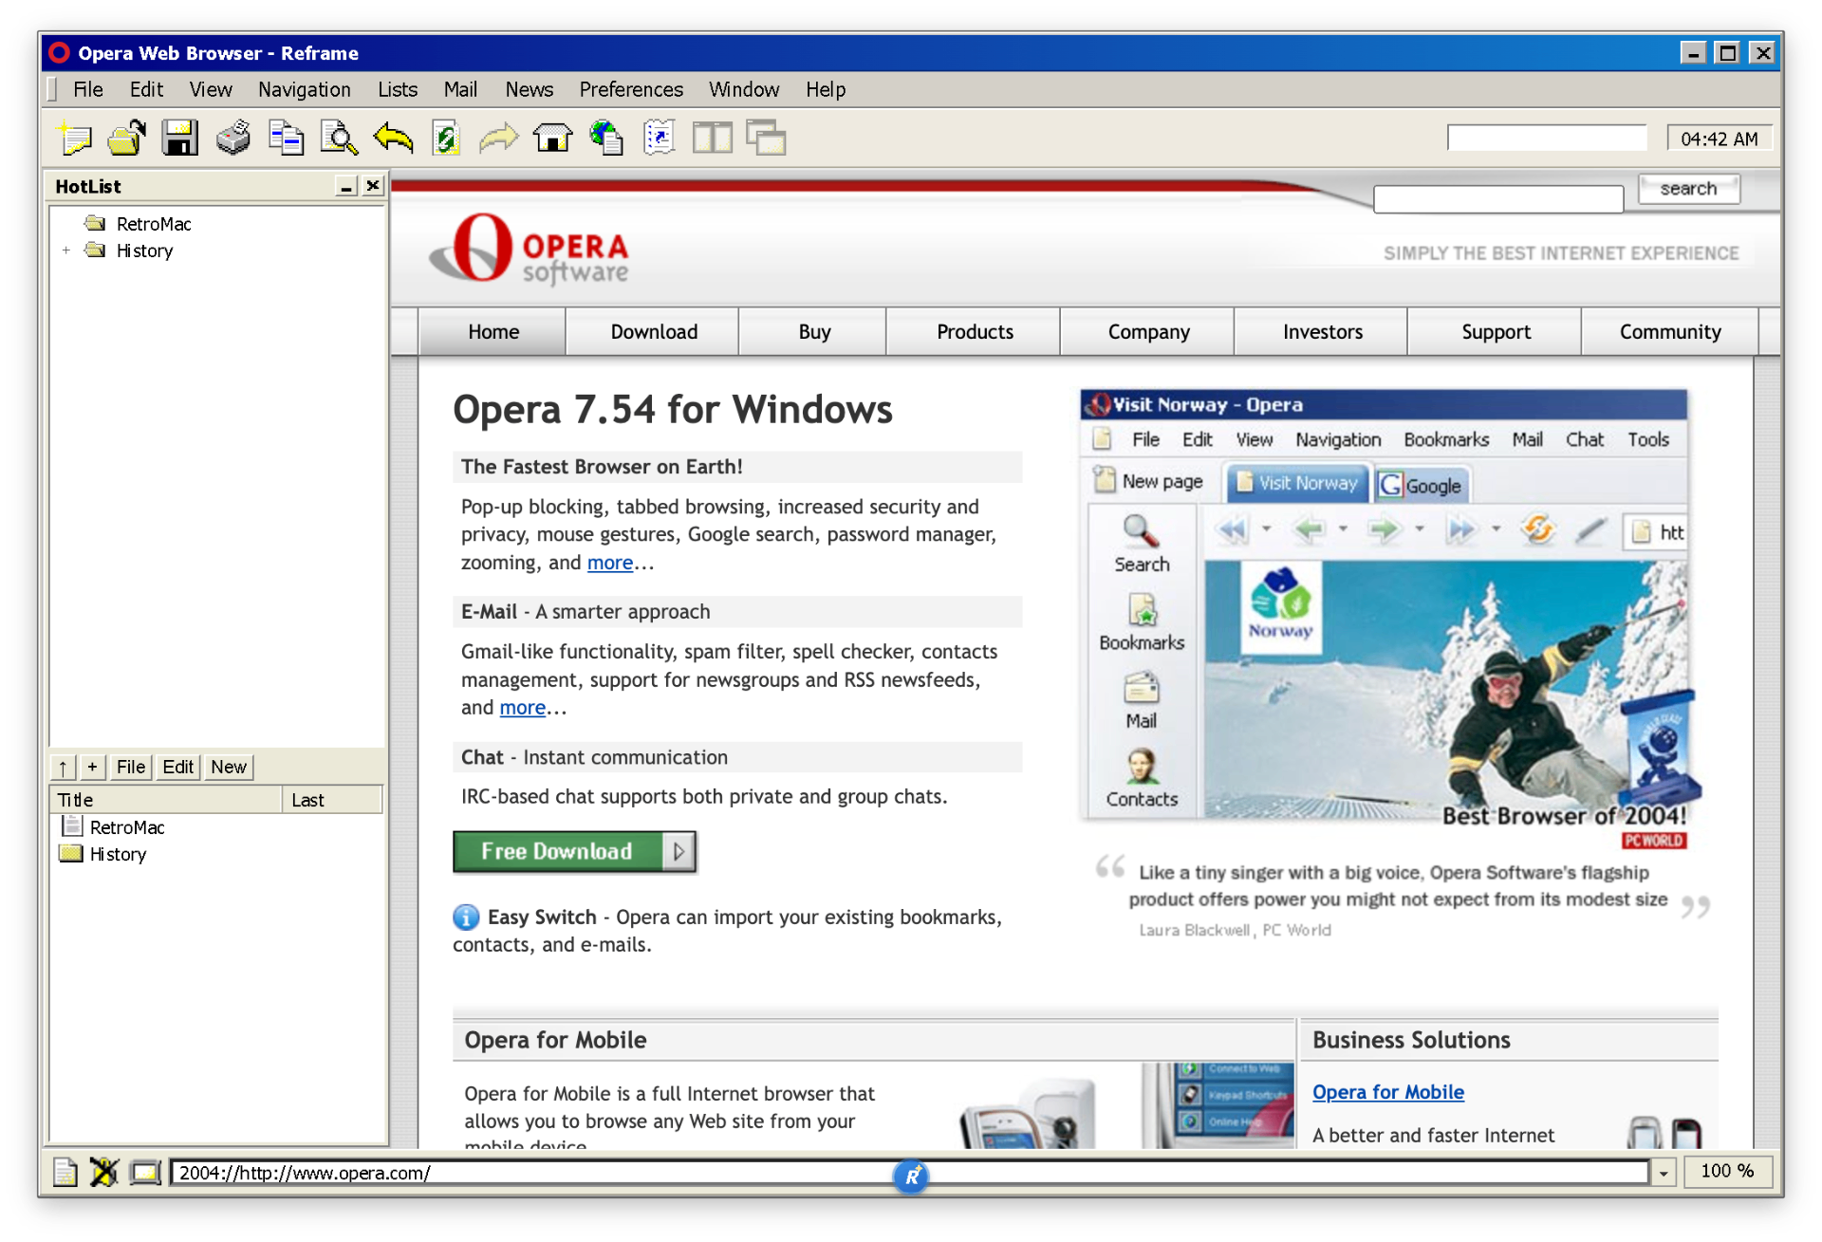Open the Opera for Mobile link

(1387, 1092)
